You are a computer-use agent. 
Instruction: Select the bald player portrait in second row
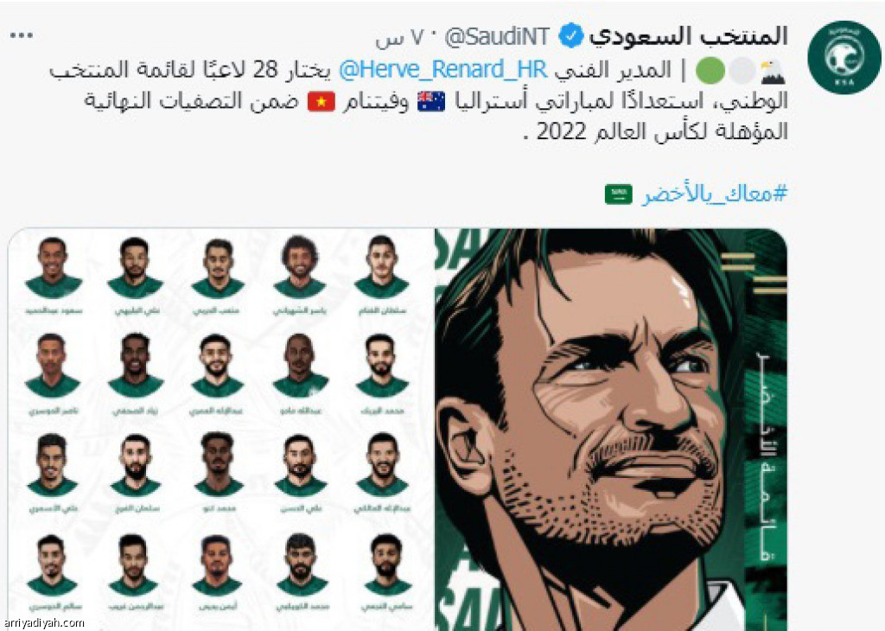[300, 365]
